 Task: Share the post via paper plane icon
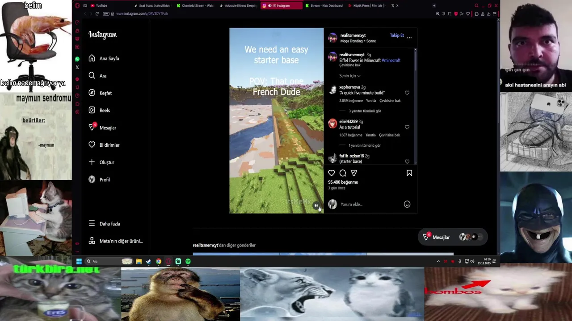[354, 173]
